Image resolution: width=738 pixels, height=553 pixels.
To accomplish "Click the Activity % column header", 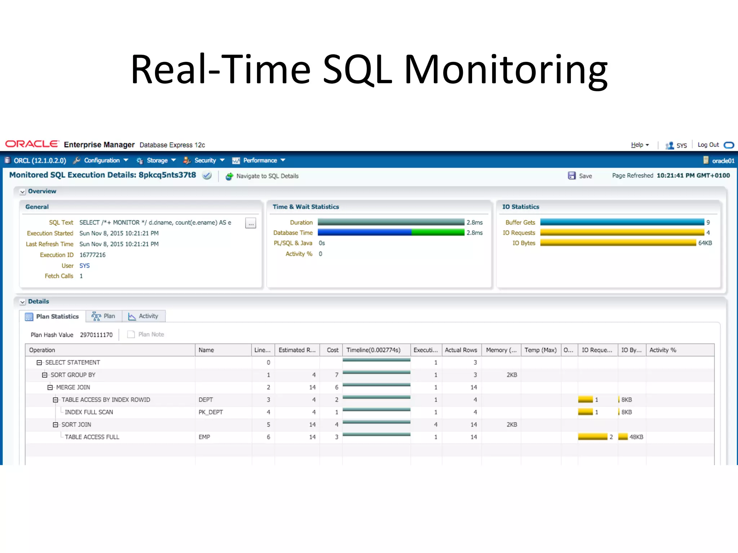I will click(x=680, y=350).
